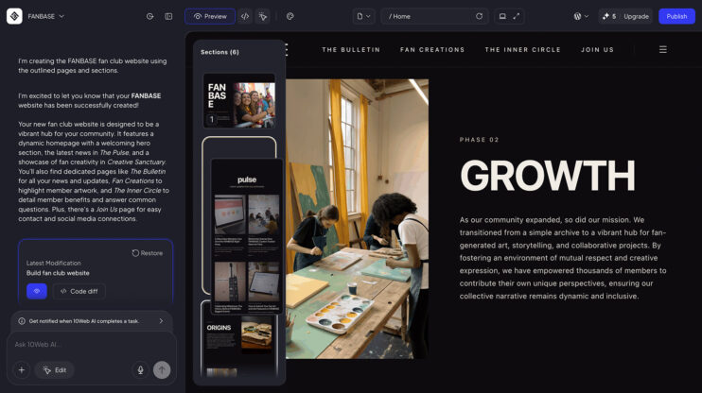Screen dimensions: 702x393
Task: Select the FANBASE hero section thumbnail
Action: (x=239, y=100)
